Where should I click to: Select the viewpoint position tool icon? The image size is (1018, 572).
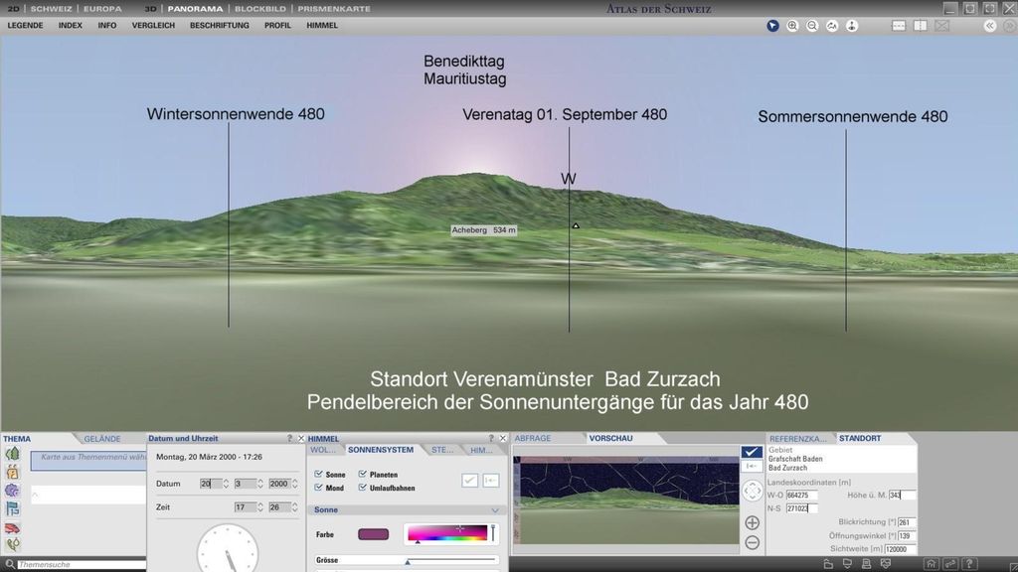pyautogui.click(x=852, y=26)
